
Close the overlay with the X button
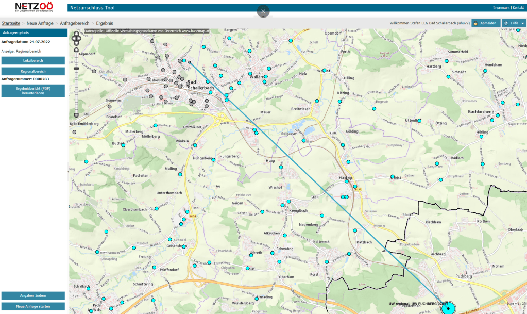[x=263, y=11]
